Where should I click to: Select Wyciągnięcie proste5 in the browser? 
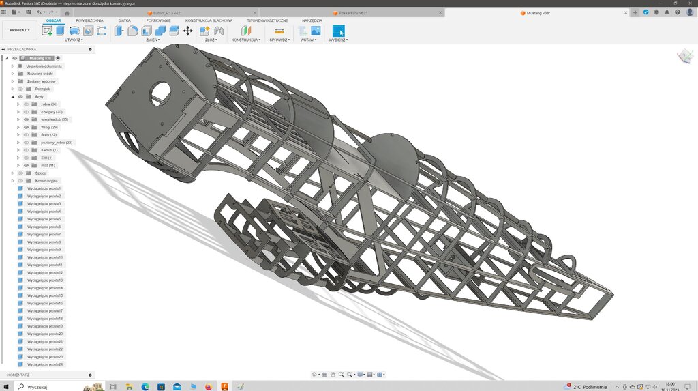coord(44,219)
